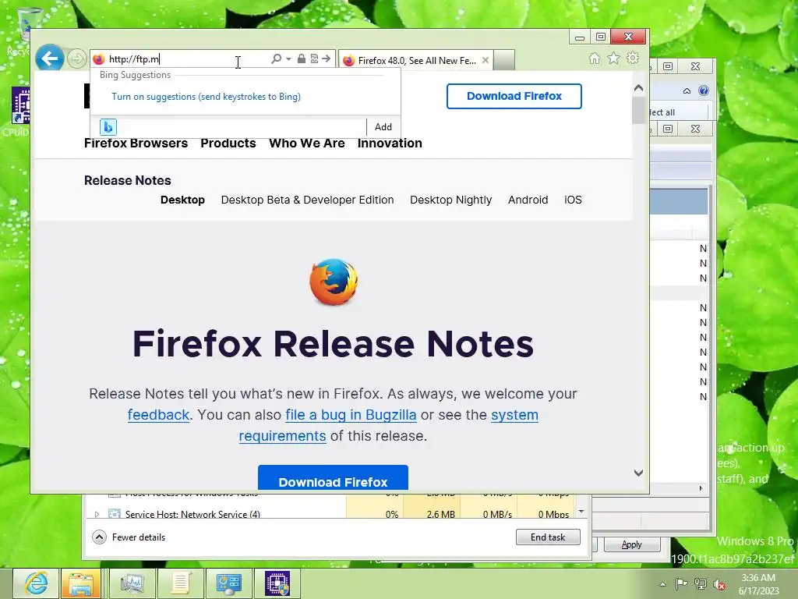798x599 pixels.
Task: Click the volume icon in the system tray
Action: click(x=719, y=584)
